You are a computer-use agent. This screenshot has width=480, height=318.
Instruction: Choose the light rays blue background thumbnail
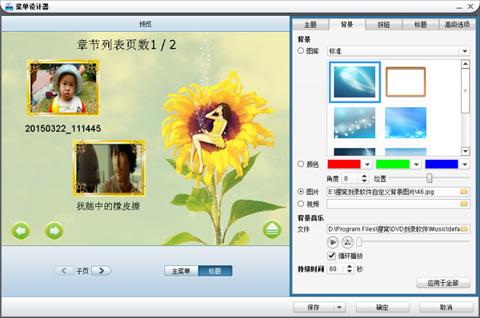(406, 122)
